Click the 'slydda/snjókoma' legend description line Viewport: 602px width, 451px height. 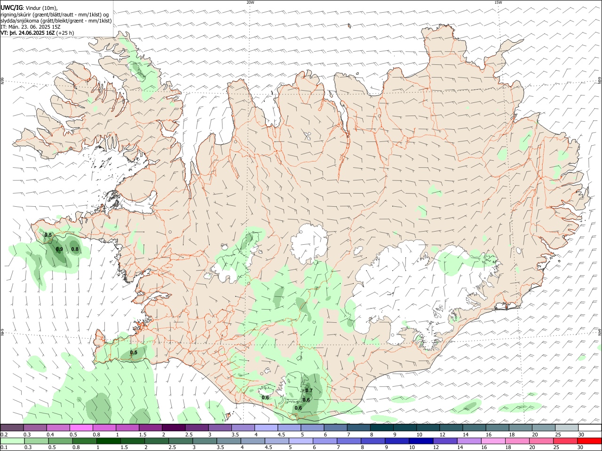56,21
